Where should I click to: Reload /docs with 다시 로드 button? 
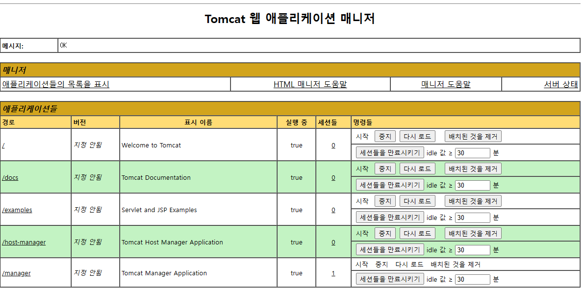click(x=417, y=169)
